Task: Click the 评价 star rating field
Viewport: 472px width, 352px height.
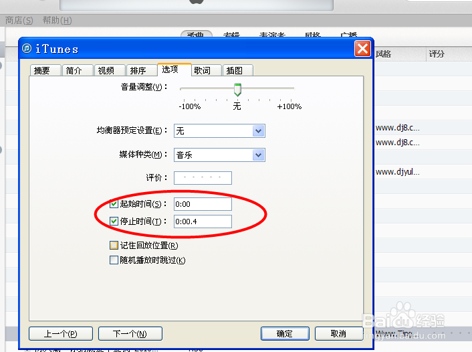Action: 203,178
